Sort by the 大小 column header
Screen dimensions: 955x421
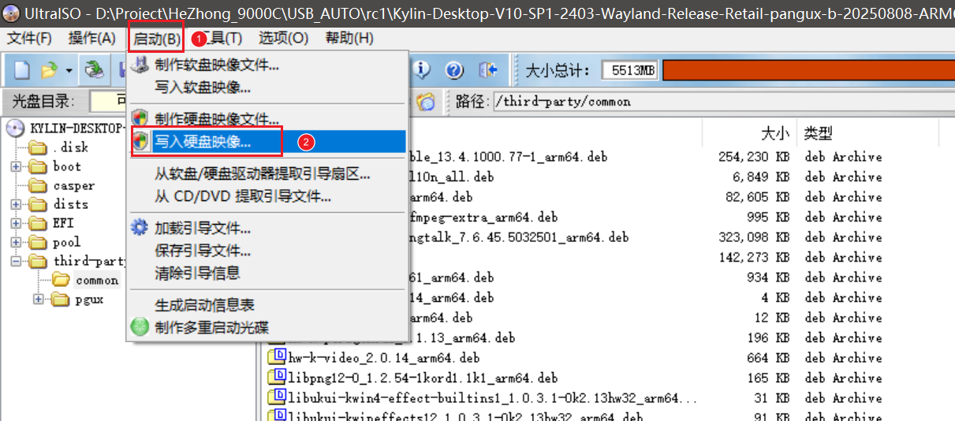(x=774, y=134)
